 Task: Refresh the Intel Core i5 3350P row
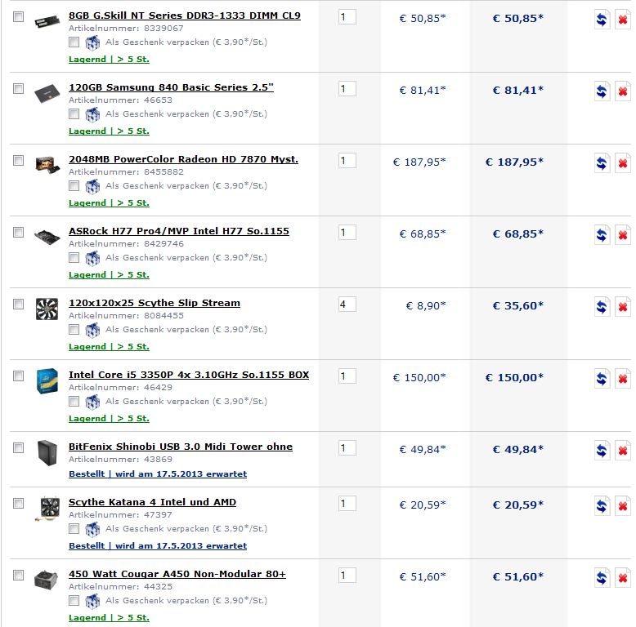pyautogui.click(x=602, y=378)
